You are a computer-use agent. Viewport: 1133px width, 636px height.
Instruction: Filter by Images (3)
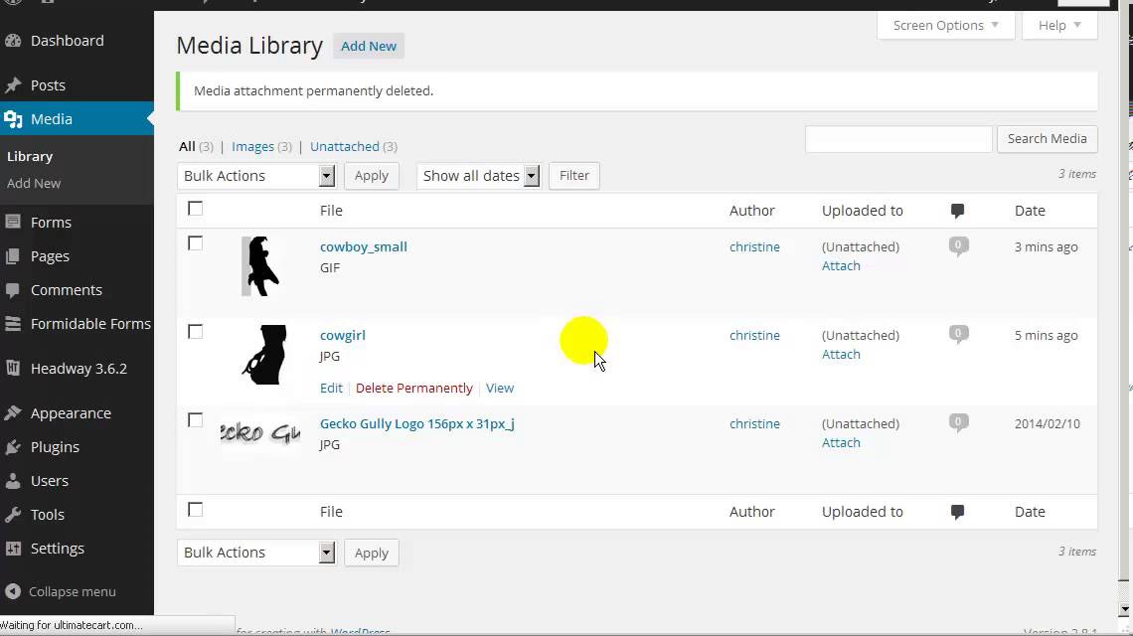pyautogui.click(x=261, y=146)
